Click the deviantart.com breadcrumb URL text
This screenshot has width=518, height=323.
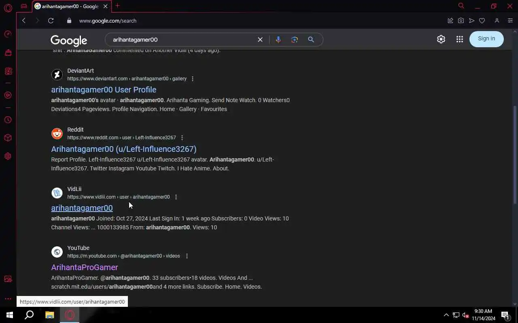point(127,79)
